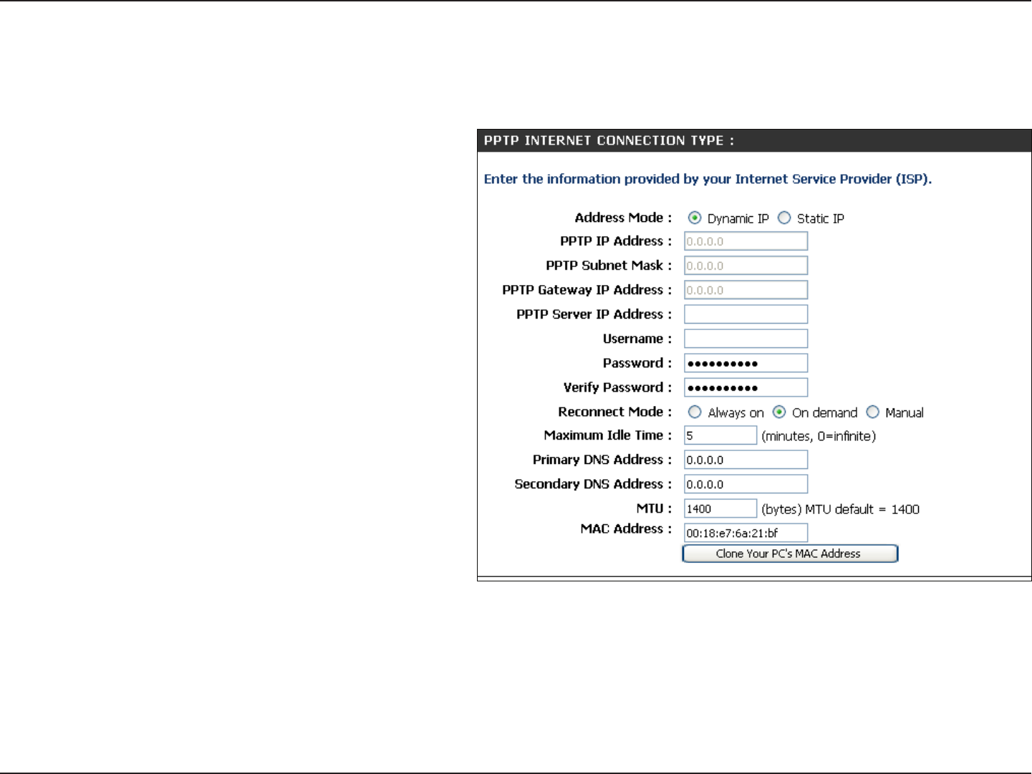
Task: Choose Manual reconnect mode
Action: tap(872, 412)
